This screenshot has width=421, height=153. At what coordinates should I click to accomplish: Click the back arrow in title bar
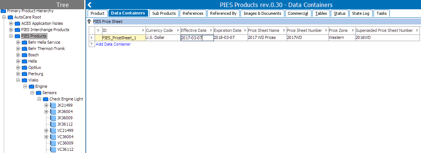[90, 5]
